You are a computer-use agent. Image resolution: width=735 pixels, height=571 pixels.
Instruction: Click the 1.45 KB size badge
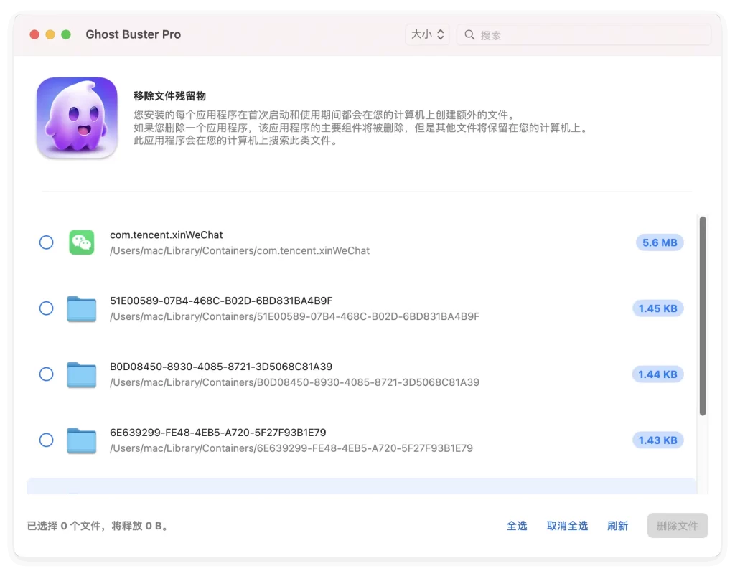(x=658, y=308)
